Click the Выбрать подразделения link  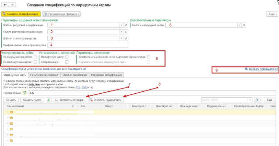263,69
